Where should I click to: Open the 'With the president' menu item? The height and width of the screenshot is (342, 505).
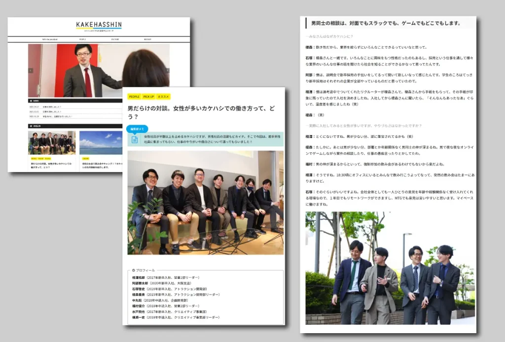tap(49, 39)
